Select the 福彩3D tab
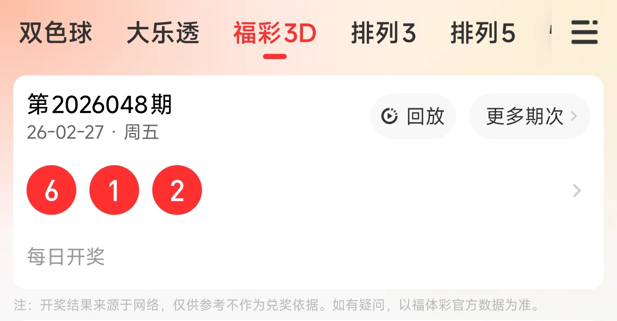This screenshot has width=617, height=321. click(x=275, y=33)
